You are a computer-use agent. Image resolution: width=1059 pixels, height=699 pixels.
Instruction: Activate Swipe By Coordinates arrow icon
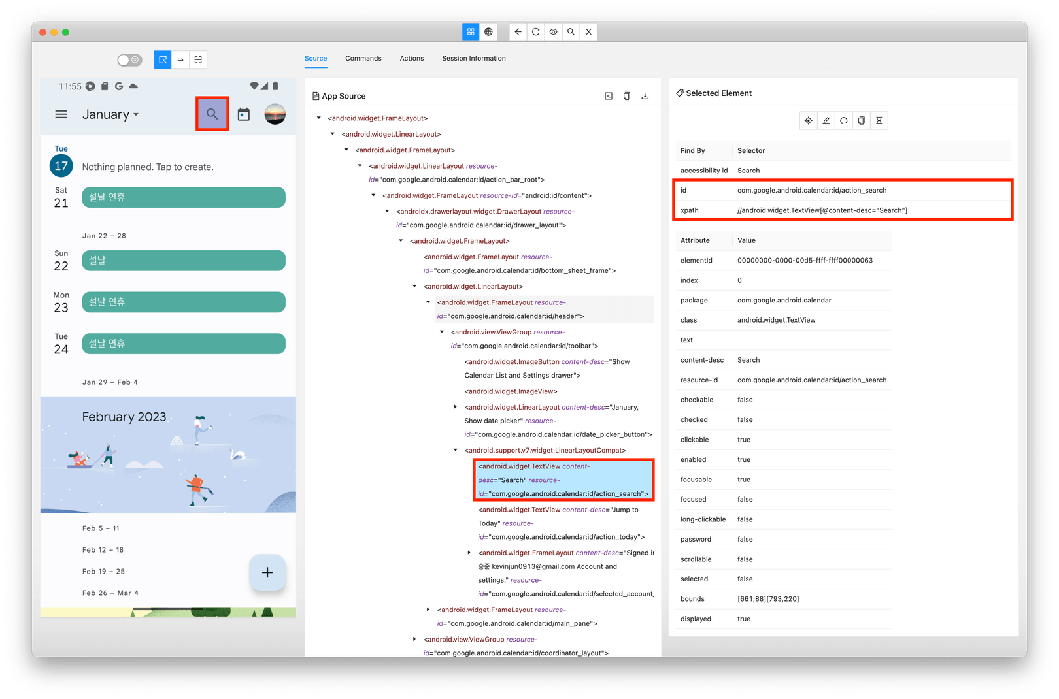180,59
